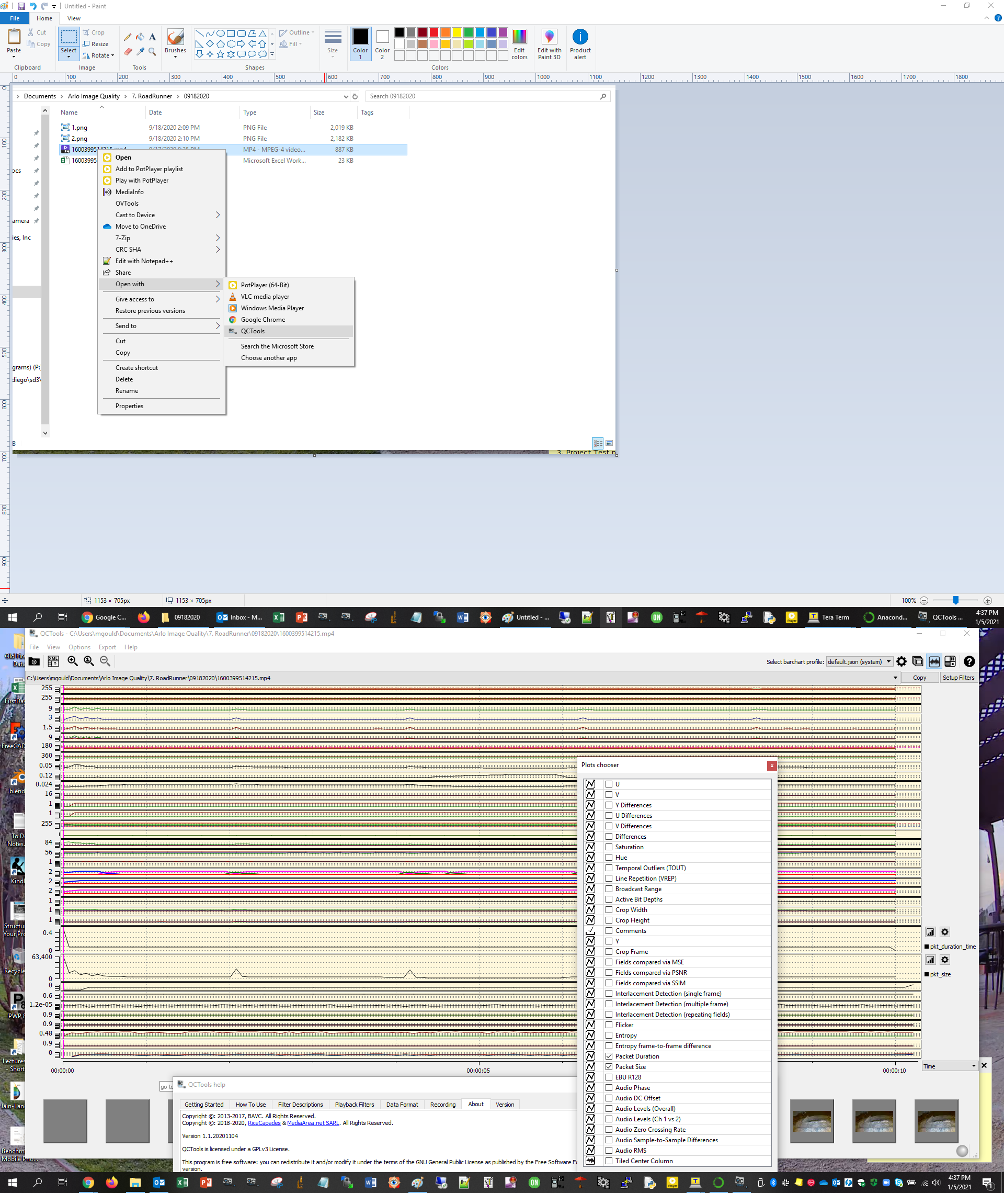Viewport: 1004px width, 1193px height.
Task: Open a new video file in QCTools
Action: 34,661
